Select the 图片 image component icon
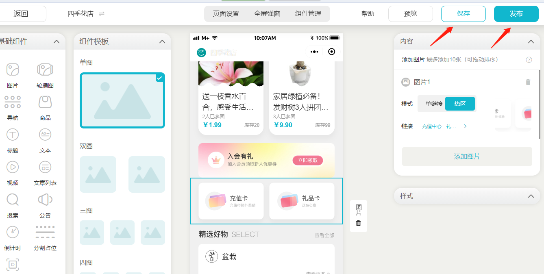 click(x=13, y=70)
